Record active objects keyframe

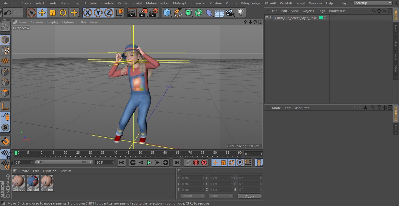click(x=188, y=162)
